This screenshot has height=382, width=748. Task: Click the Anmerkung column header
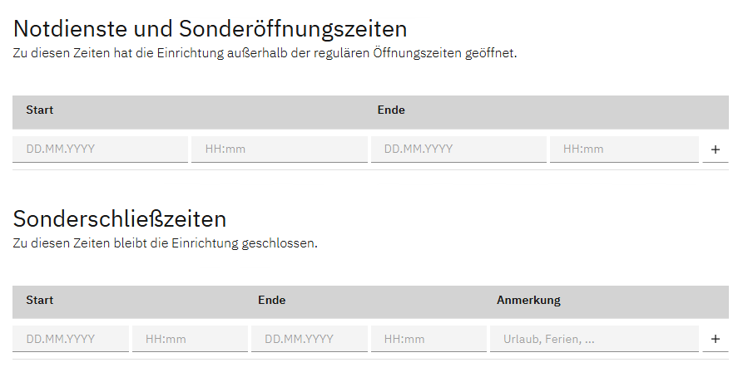coord(528,300)
